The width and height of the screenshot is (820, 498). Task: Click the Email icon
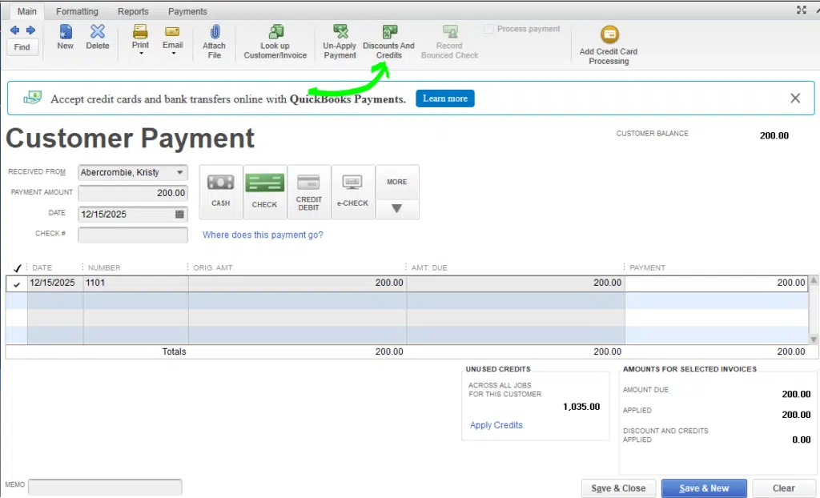[x=172, y=33]
